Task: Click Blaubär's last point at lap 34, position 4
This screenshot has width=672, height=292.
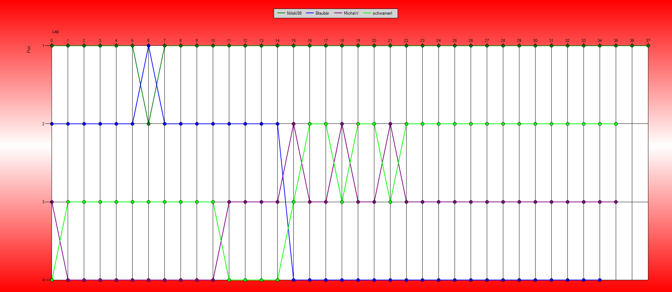Action: point(600,280)
